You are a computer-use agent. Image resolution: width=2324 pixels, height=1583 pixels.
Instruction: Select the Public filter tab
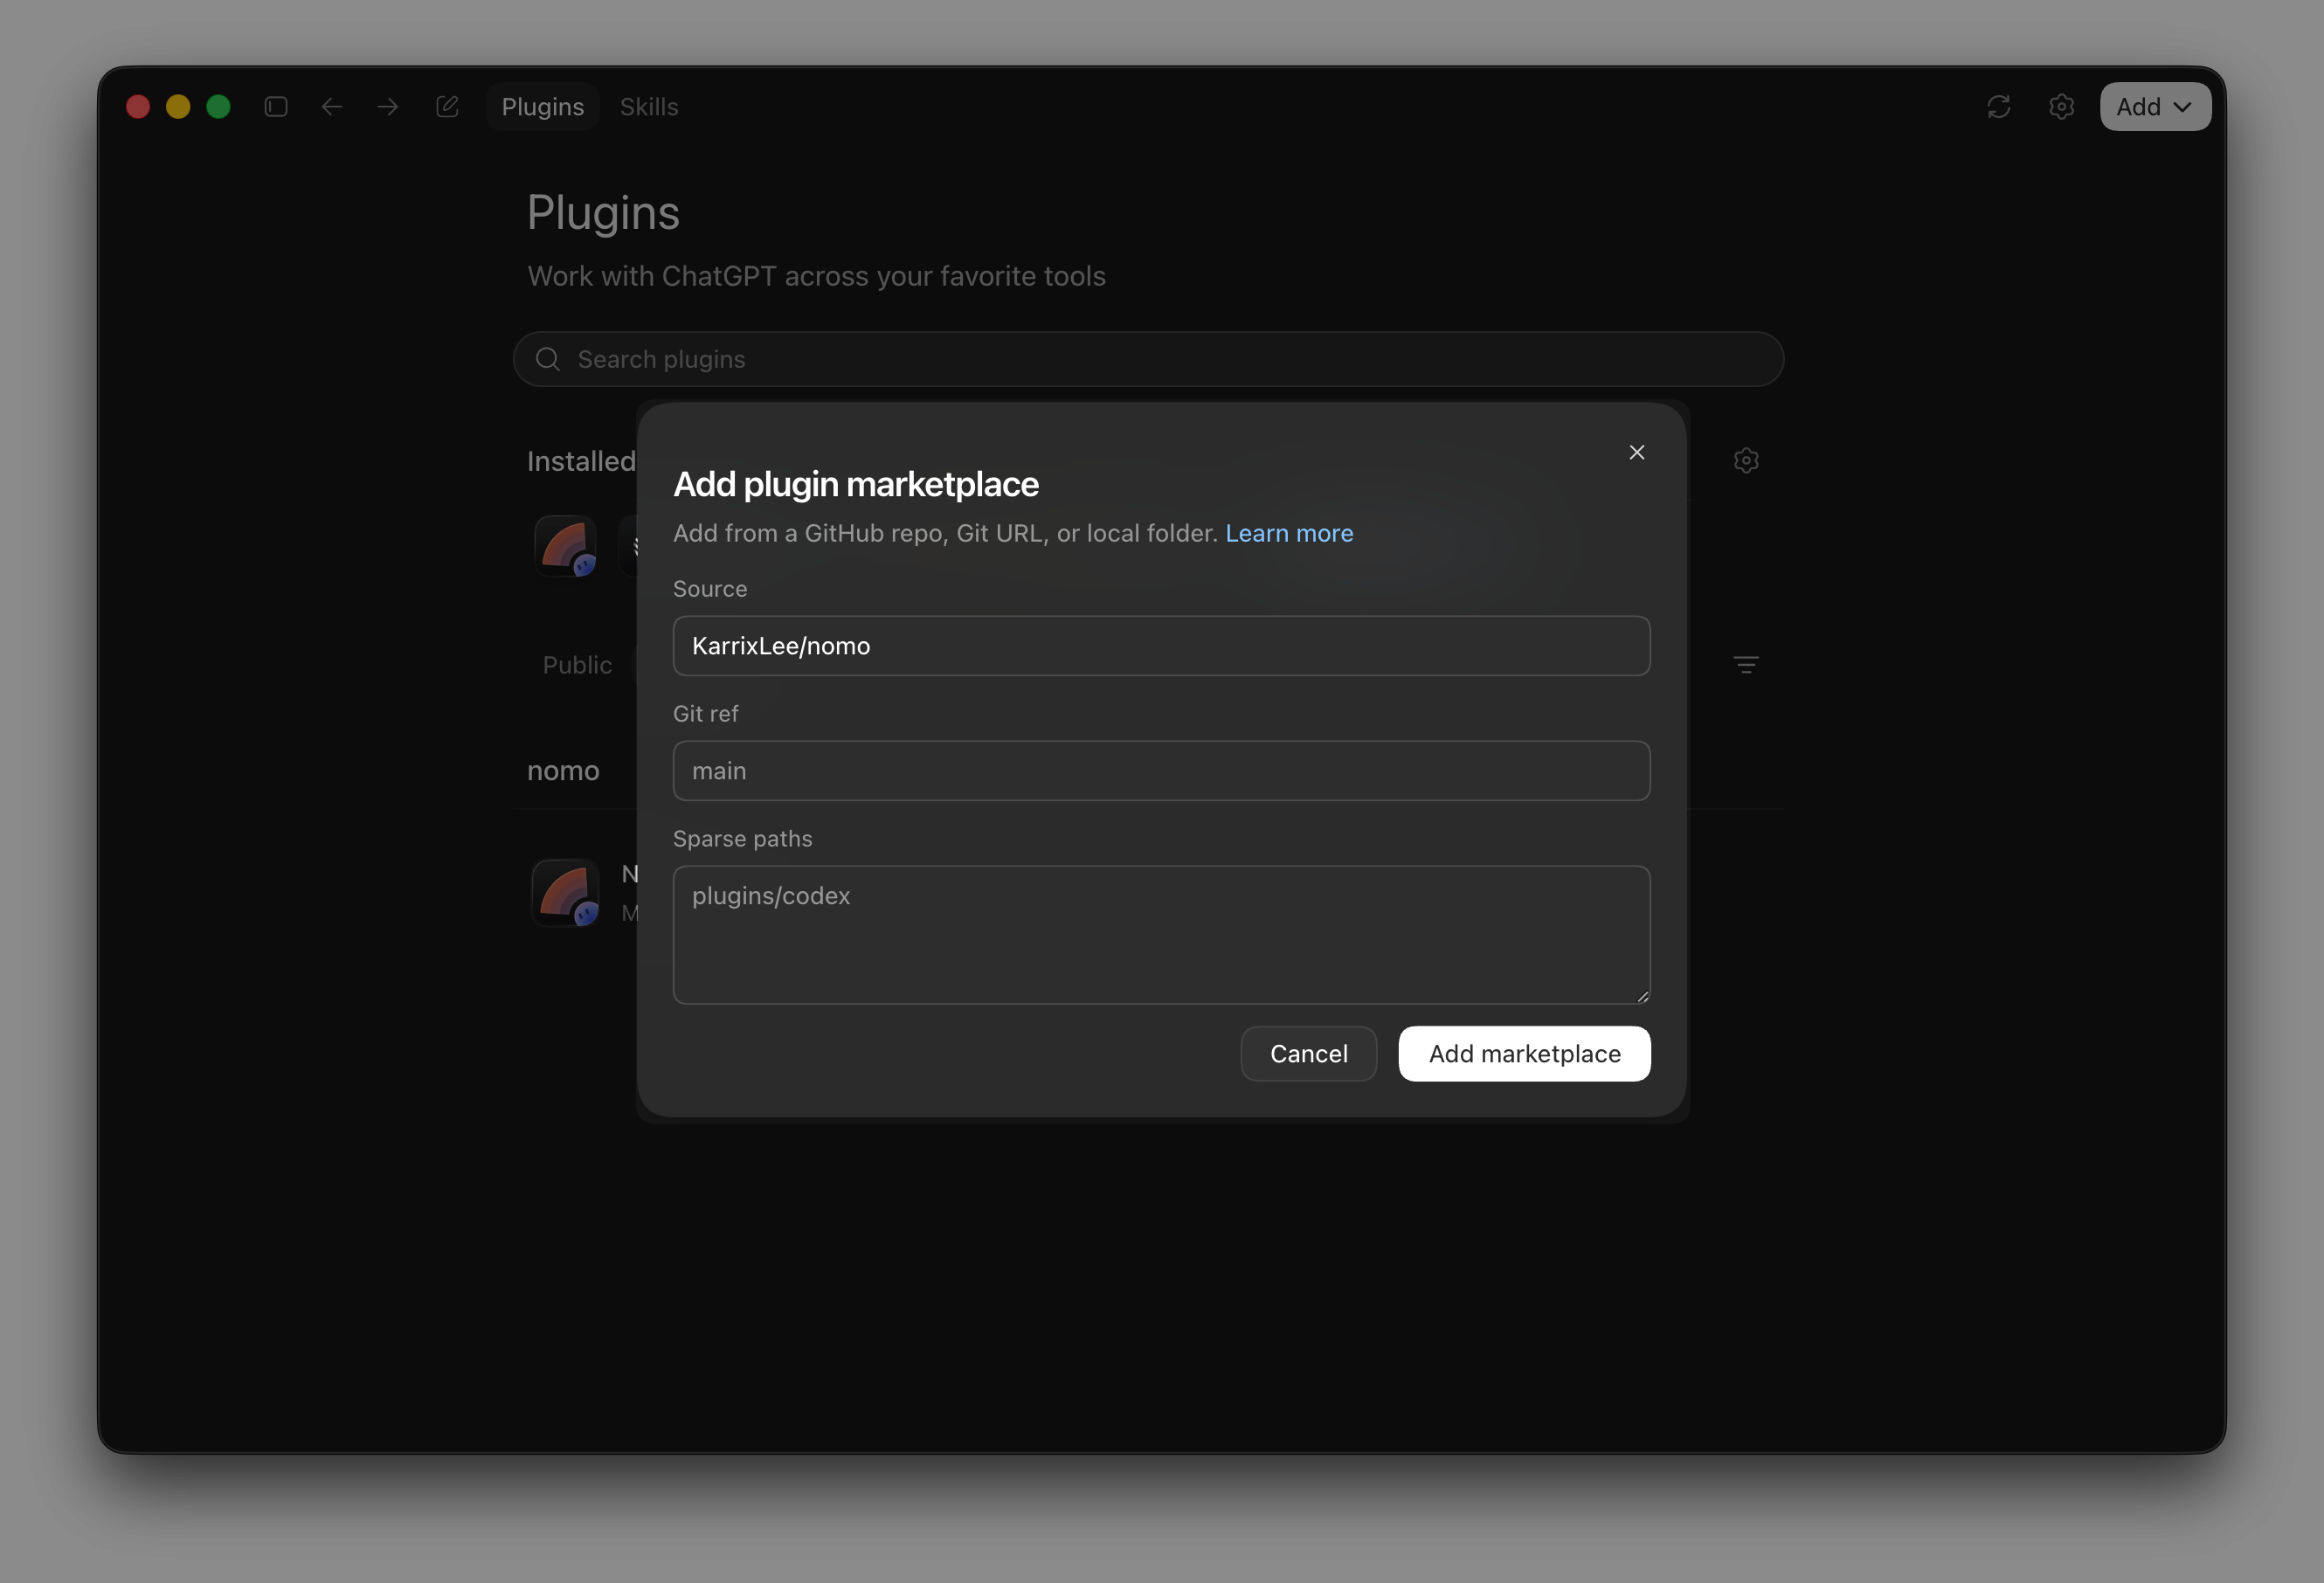tap(577, 665)
